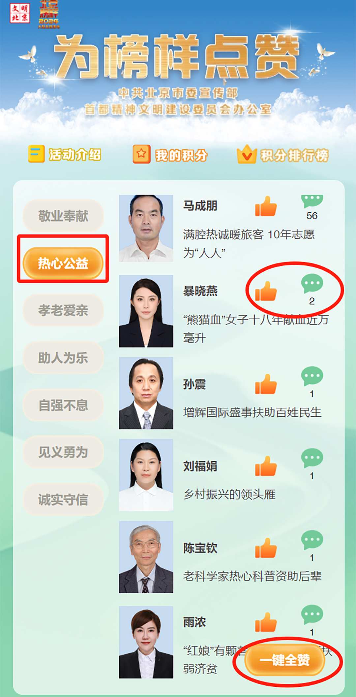The width and height of the screenshot is (356, 697).
Task: Tap thumbs-up next to 雨浓
Action: (266, 622)
